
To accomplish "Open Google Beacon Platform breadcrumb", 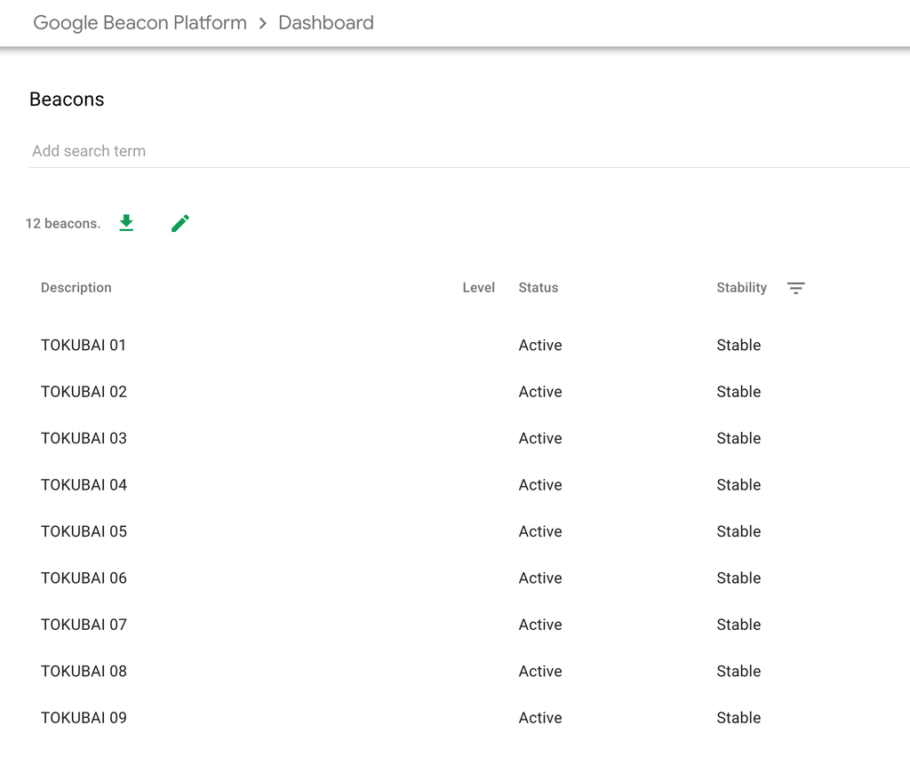I will tap(140, 22).
